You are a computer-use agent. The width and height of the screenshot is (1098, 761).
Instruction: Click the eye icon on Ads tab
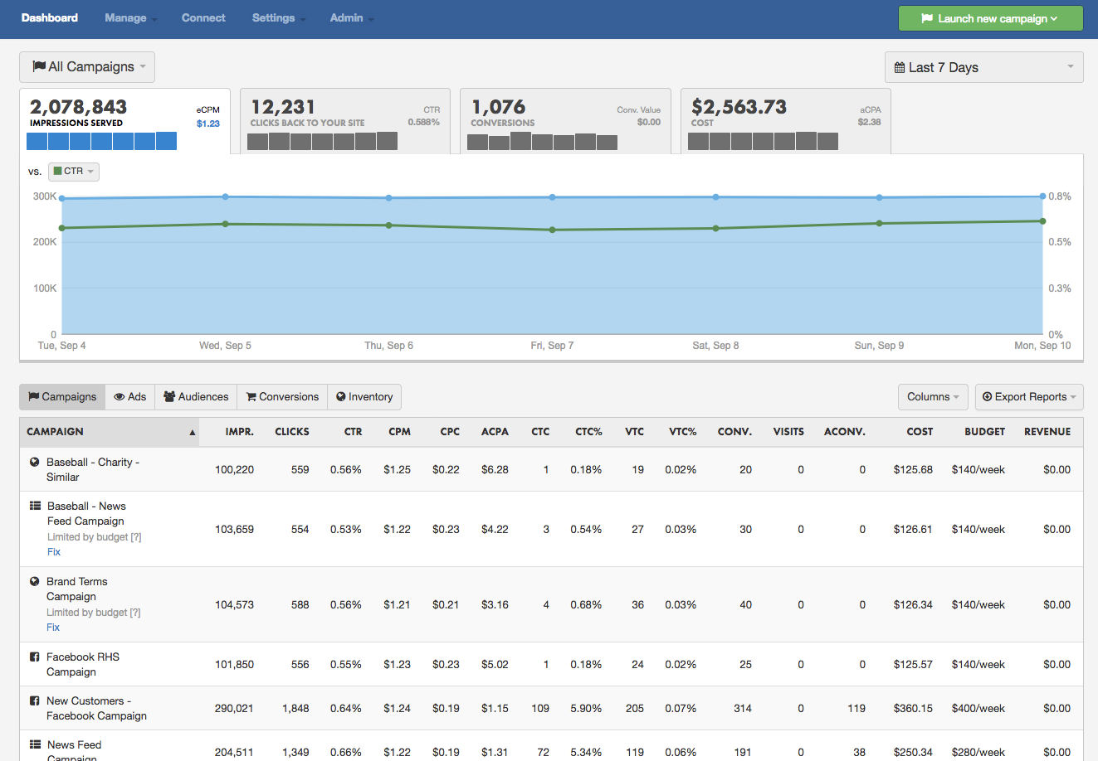120,397
